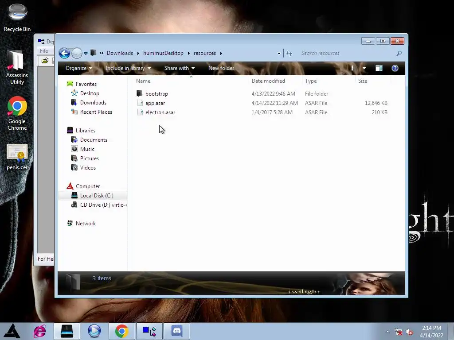
Task: Open the Organize menu
Action: [x=79, y=68]
